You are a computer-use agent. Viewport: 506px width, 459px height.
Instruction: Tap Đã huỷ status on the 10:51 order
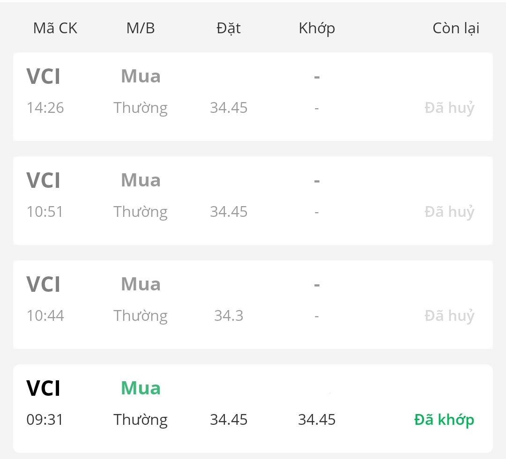[x=449, y=212]
